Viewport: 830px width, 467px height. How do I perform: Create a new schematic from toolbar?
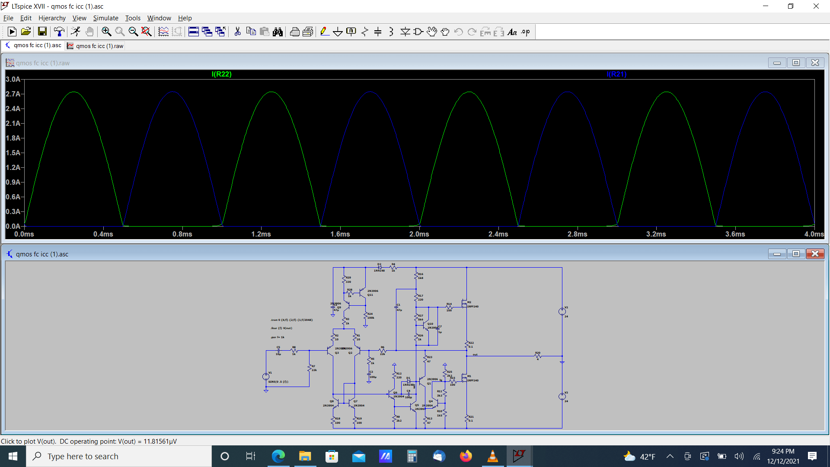click(12, 32)
